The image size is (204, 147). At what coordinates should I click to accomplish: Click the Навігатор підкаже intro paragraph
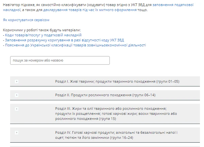(x=68, y=5)
